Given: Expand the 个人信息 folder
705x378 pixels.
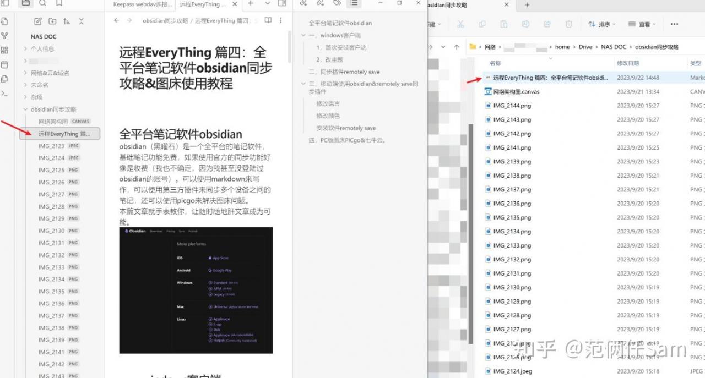Looking at the screenshot, I should click(x=25, y=49).
